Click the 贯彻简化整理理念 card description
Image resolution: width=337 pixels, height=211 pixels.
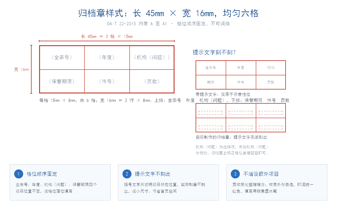point(273,188)
